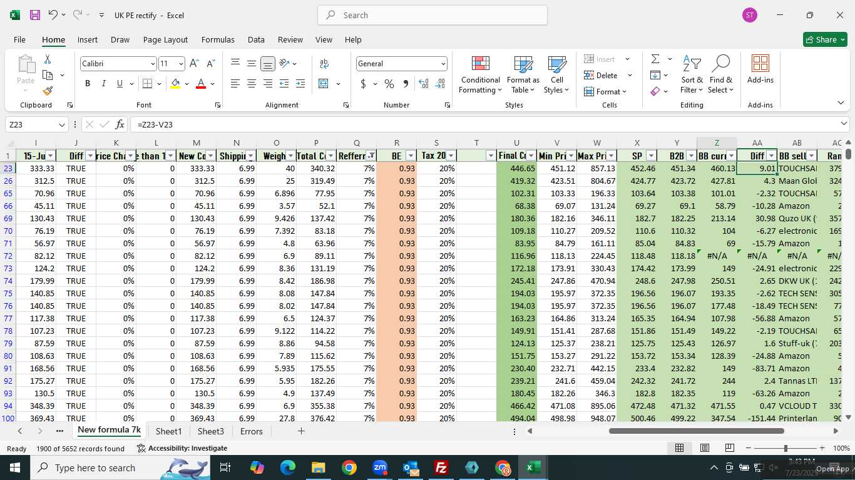Apply Accounting dollar number format

pyautogui.click(x=363, y=83)
